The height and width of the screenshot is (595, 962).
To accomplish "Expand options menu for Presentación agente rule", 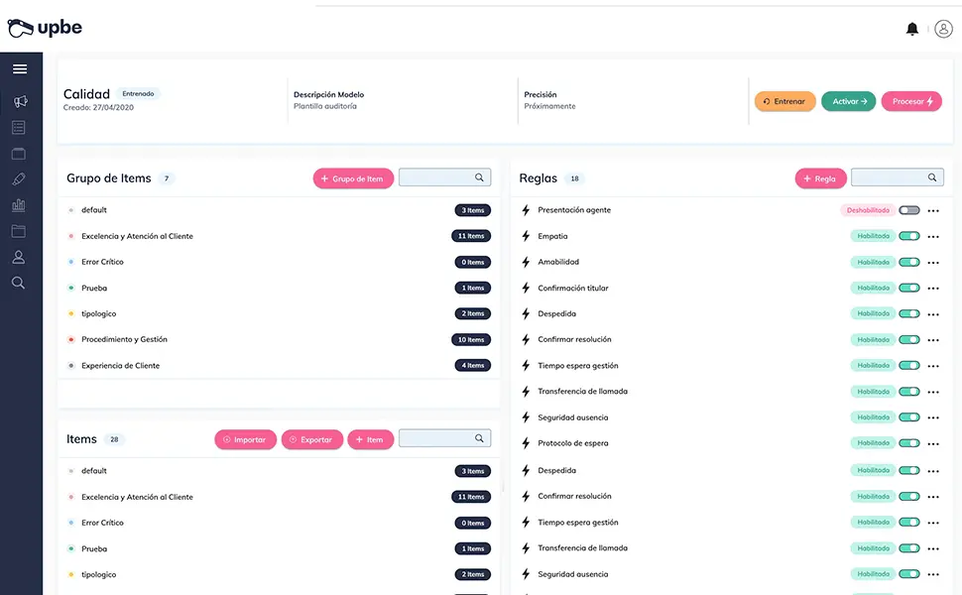I will [933, 211].
